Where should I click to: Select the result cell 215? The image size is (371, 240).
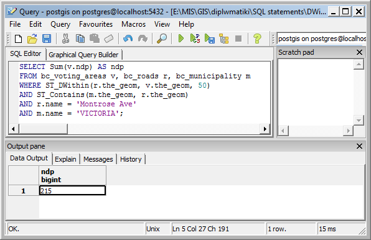tap(72, 190)
